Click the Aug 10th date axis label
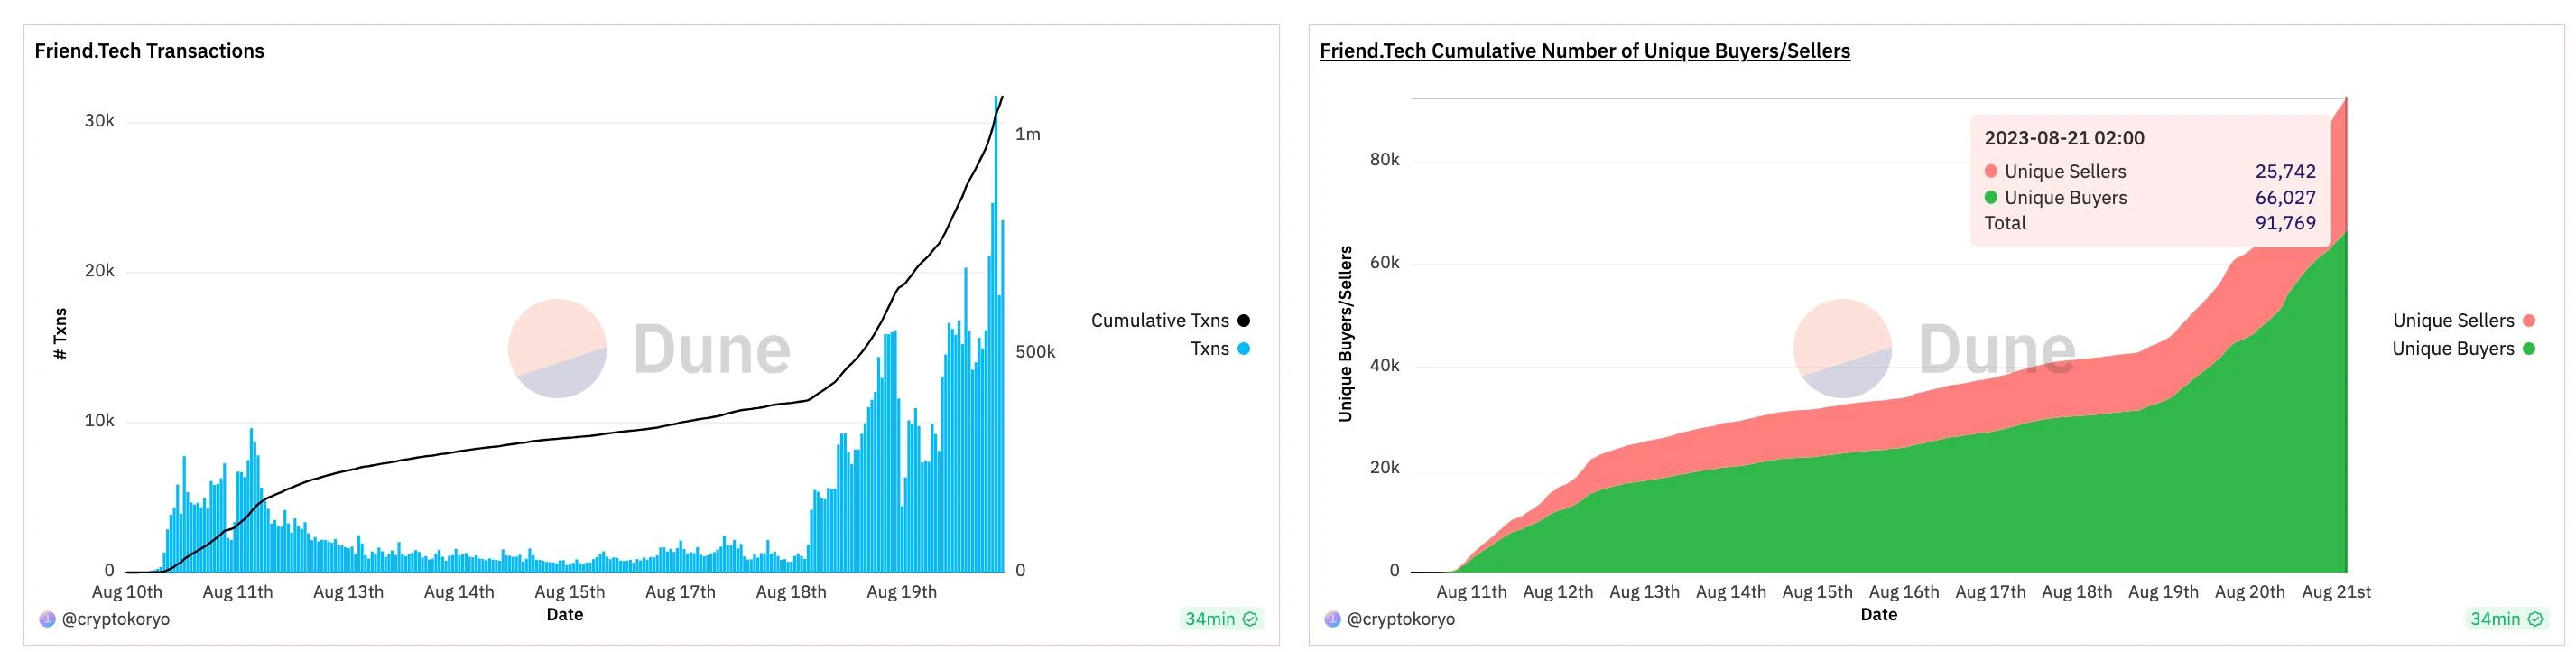Image resolution: width=2576 pixels, height=652 pixels. tap(127, 592)
